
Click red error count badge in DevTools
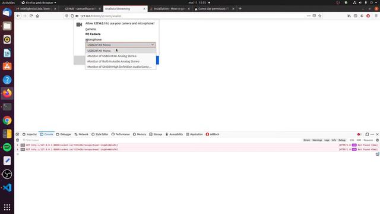coord(359,134)
